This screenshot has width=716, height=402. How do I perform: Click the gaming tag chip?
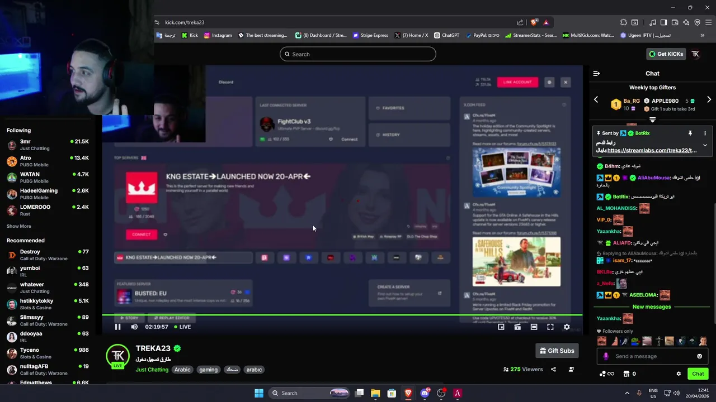point(208,370)
